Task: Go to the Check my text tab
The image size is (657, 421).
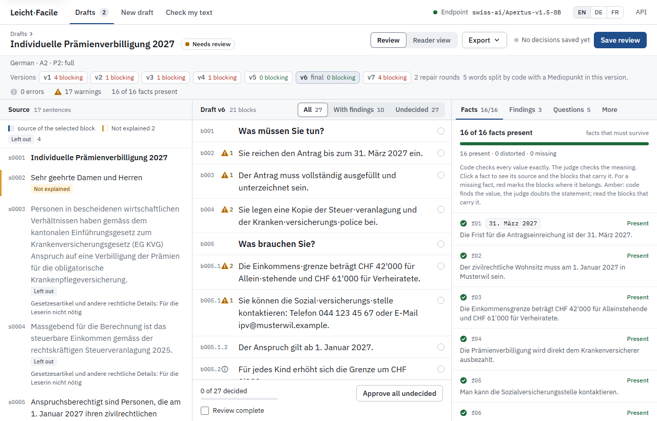Action: 189,12
